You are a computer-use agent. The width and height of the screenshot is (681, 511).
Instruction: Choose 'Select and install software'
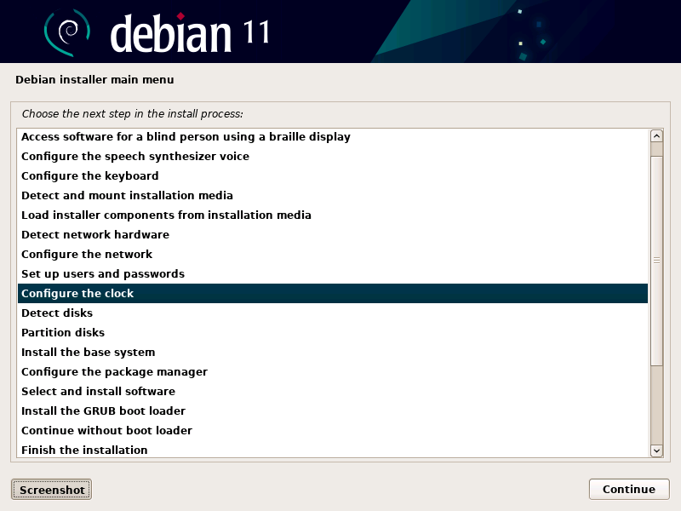(333, 391)
